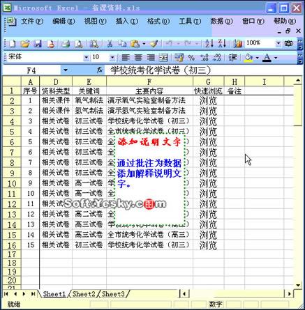The height and width of the screenshot is (310, 305).
Task: Open the Name Box dropdown arrow
Action: tap(66, 70)
